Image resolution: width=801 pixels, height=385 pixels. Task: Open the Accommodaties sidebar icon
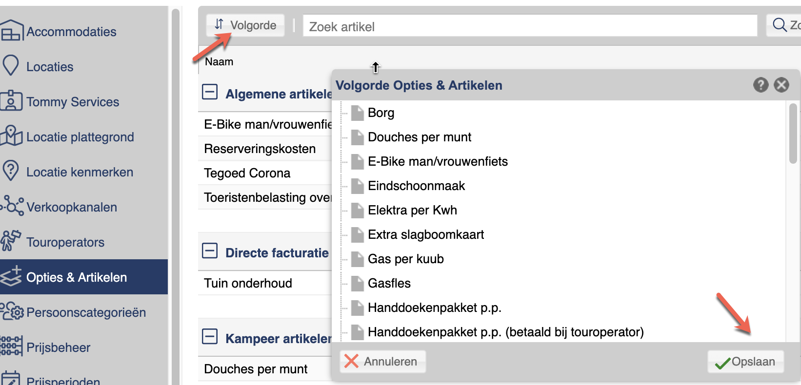(12, 31)
